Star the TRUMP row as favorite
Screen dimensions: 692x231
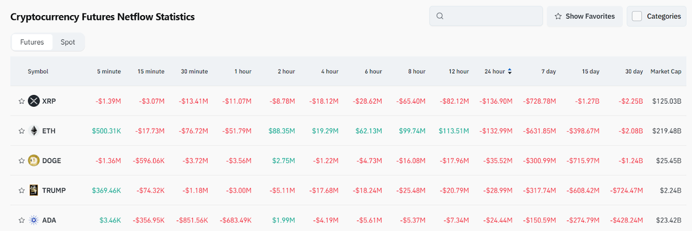(22, 190)
